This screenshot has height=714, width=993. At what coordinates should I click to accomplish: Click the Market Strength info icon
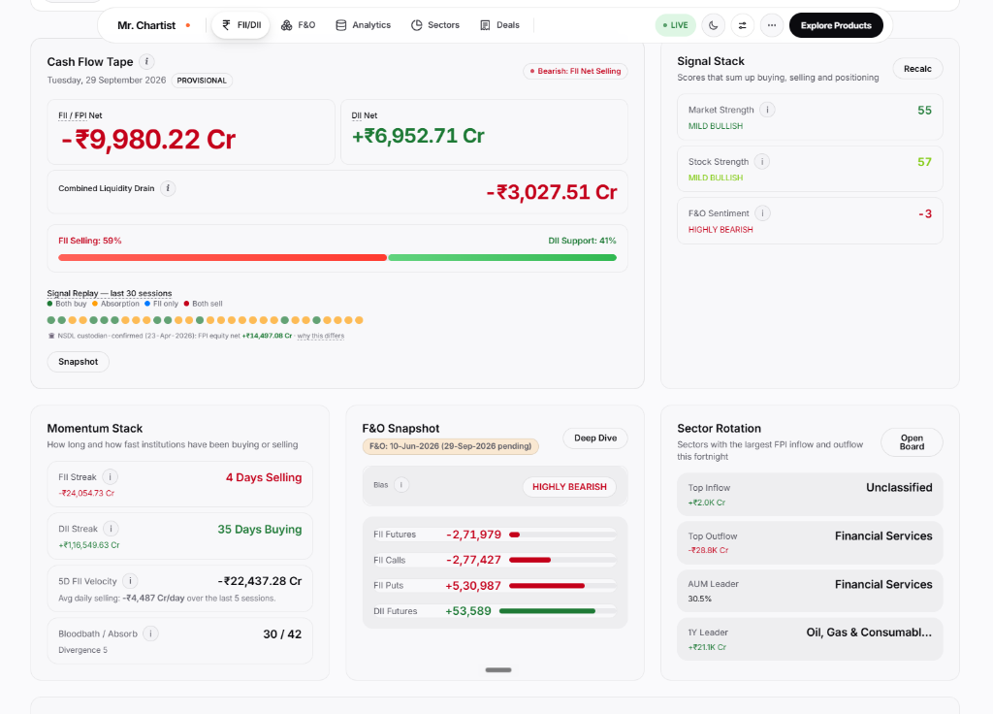[x=768, y=110]
